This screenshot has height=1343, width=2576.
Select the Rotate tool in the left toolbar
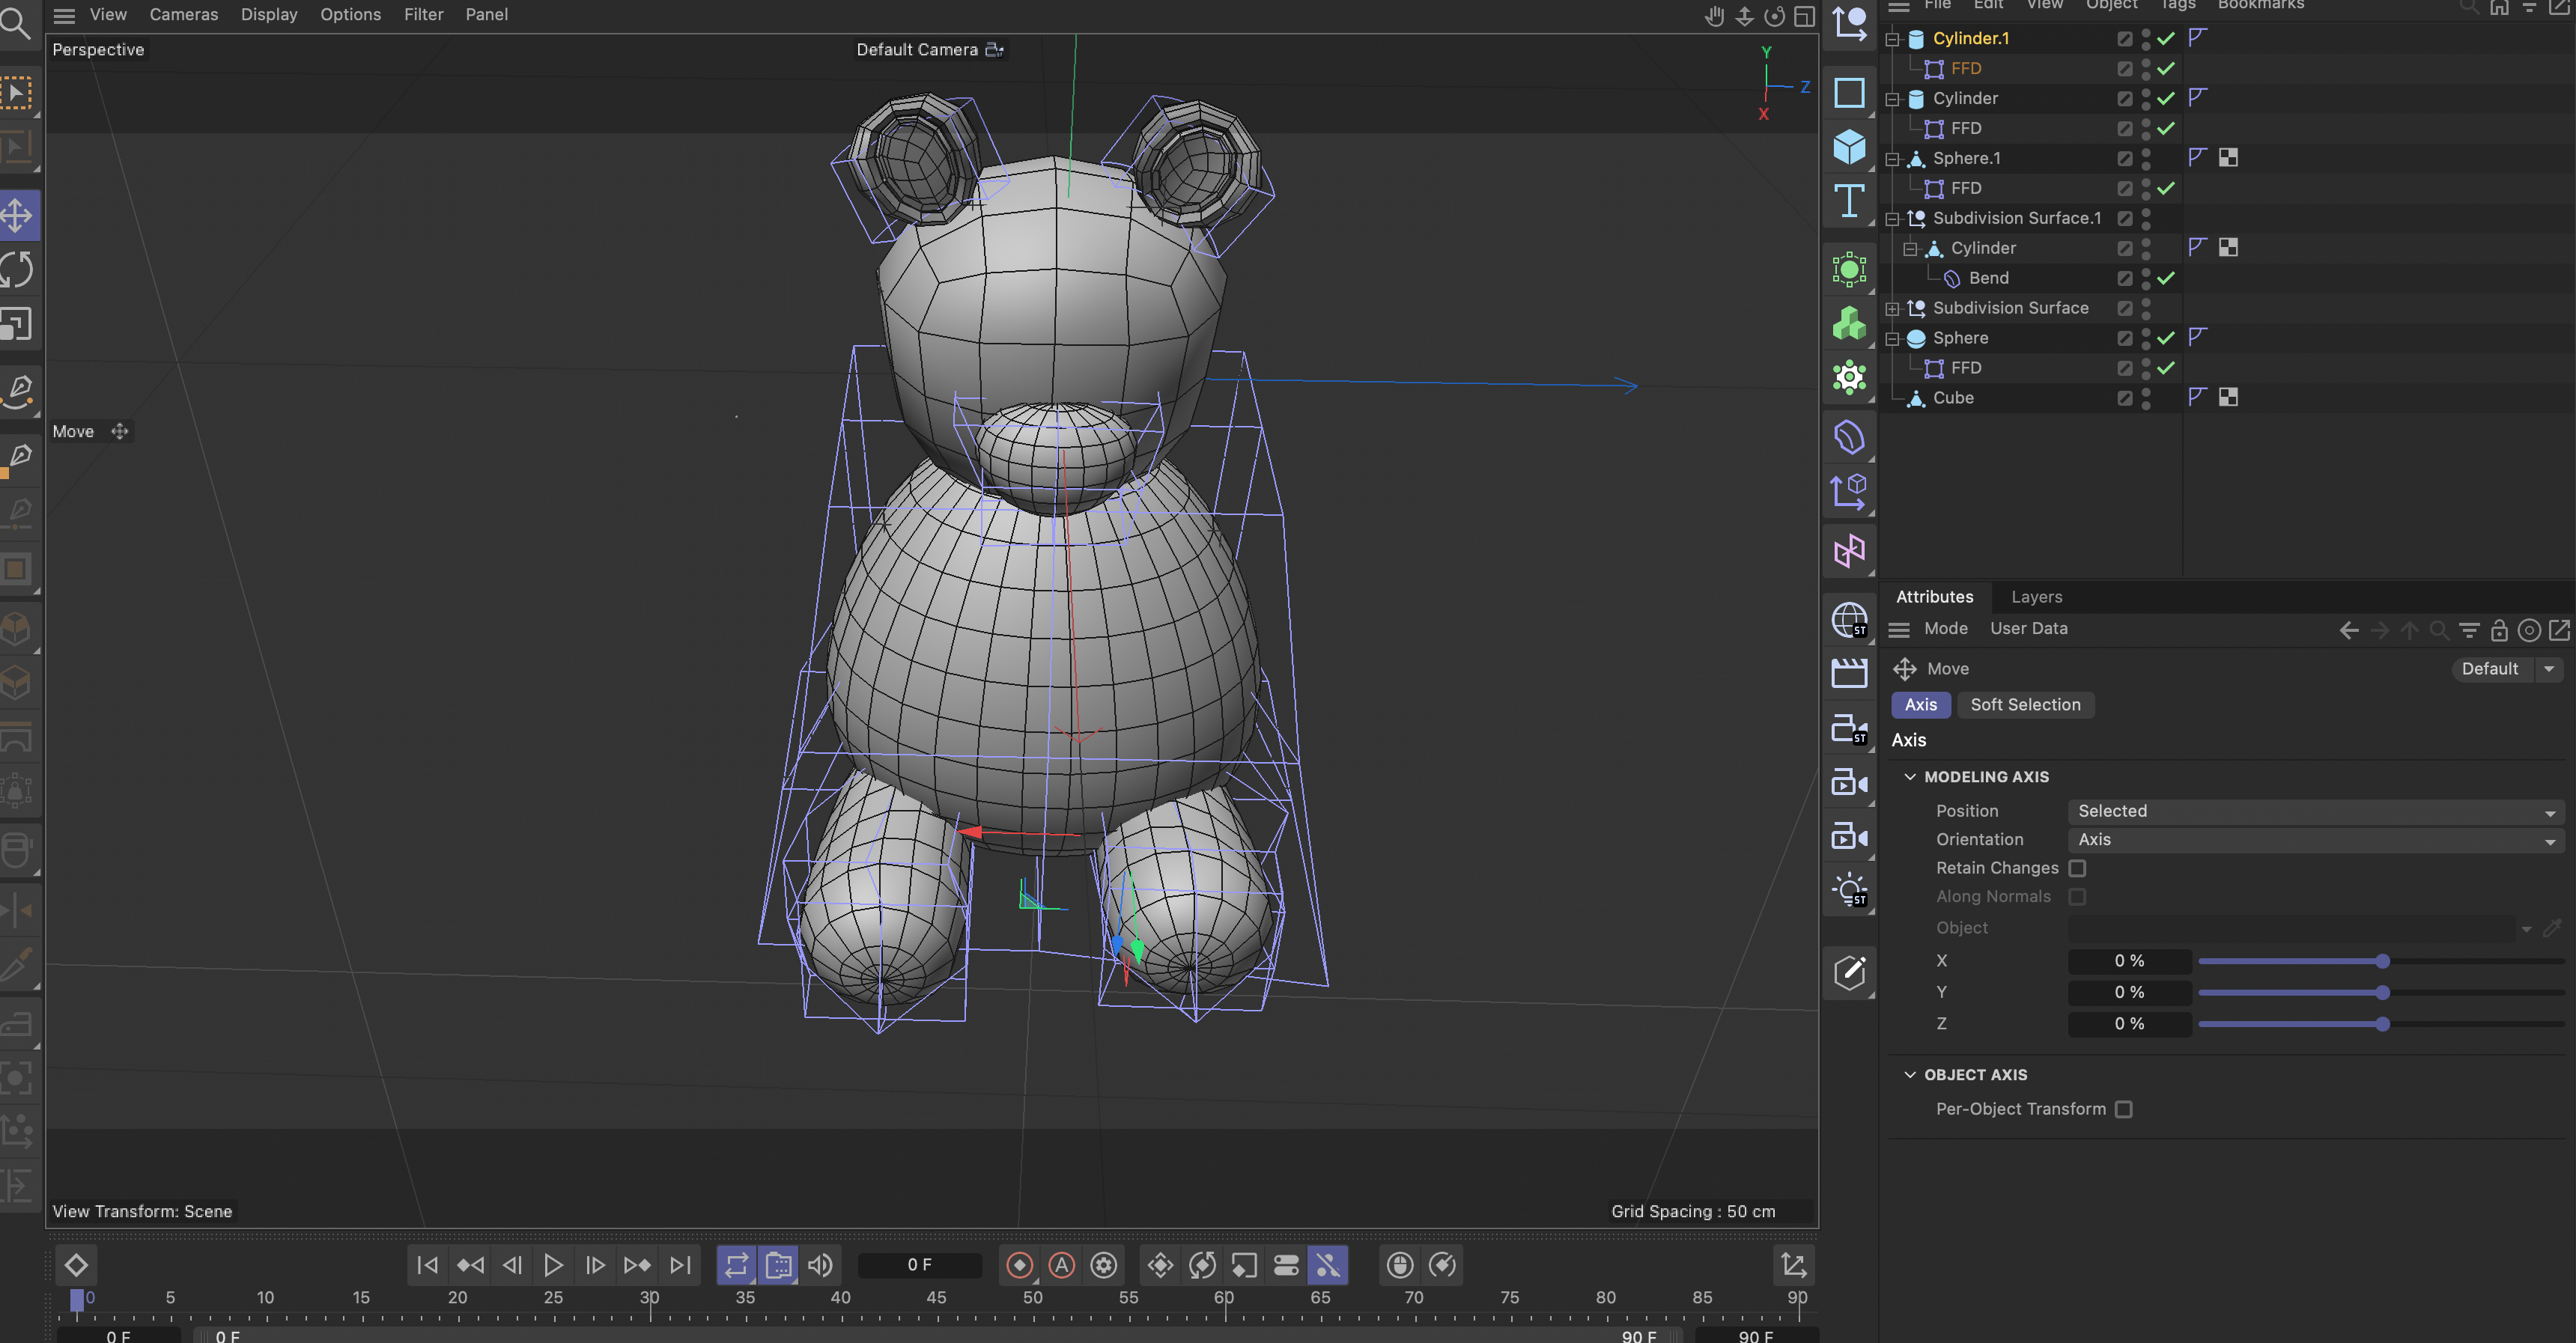16,268
